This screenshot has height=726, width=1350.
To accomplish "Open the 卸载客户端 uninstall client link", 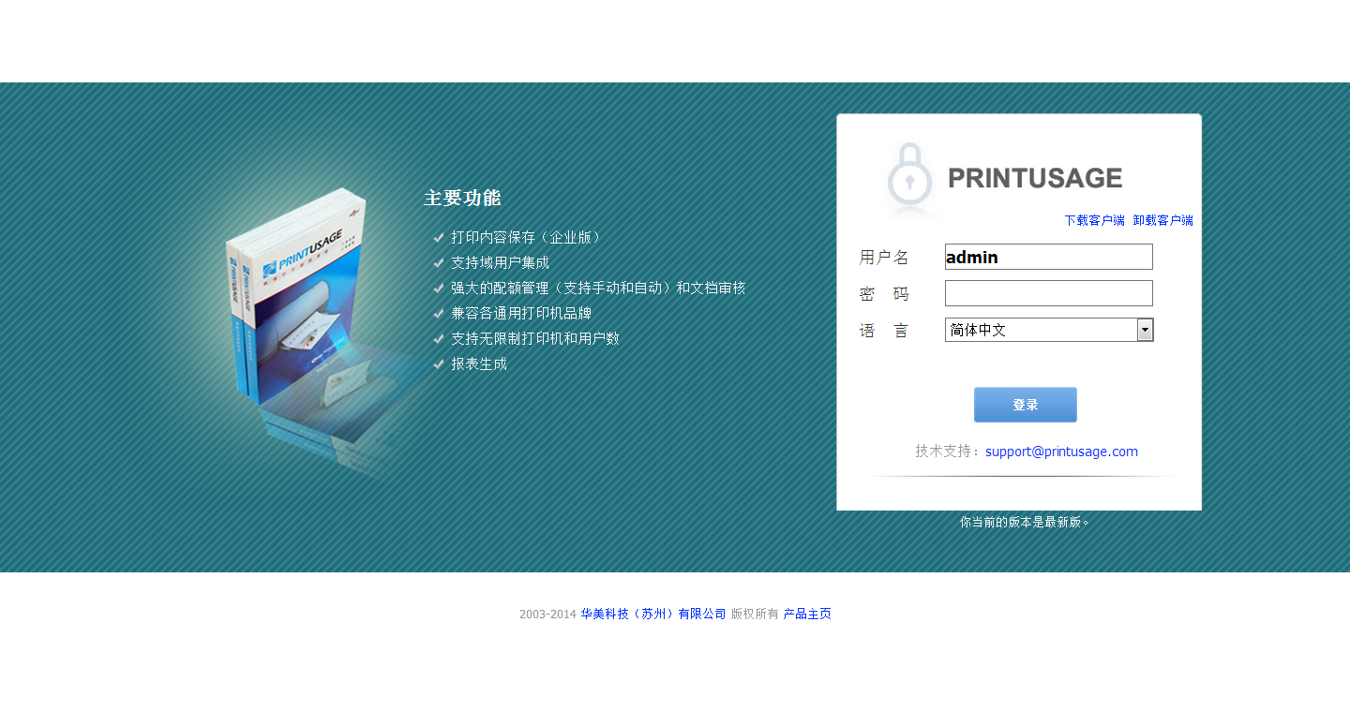I will (1162, 220).
